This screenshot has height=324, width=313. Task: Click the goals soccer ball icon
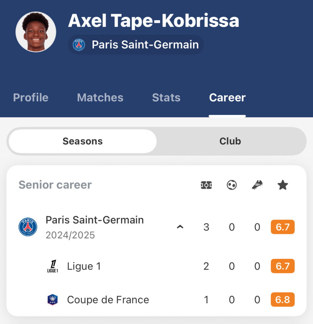pos(232,185)
